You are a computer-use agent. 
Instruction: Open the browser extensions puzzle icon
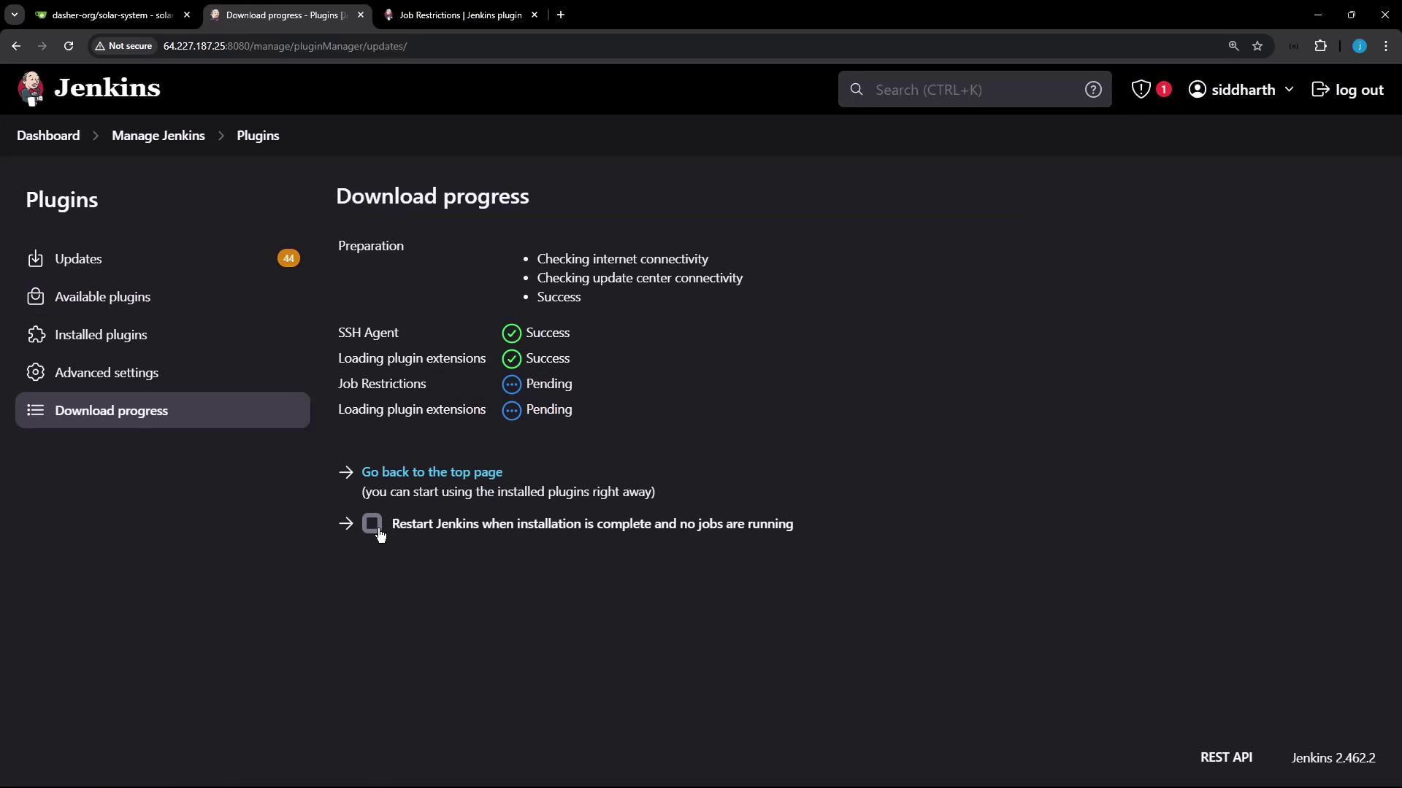coord(1320,46)
